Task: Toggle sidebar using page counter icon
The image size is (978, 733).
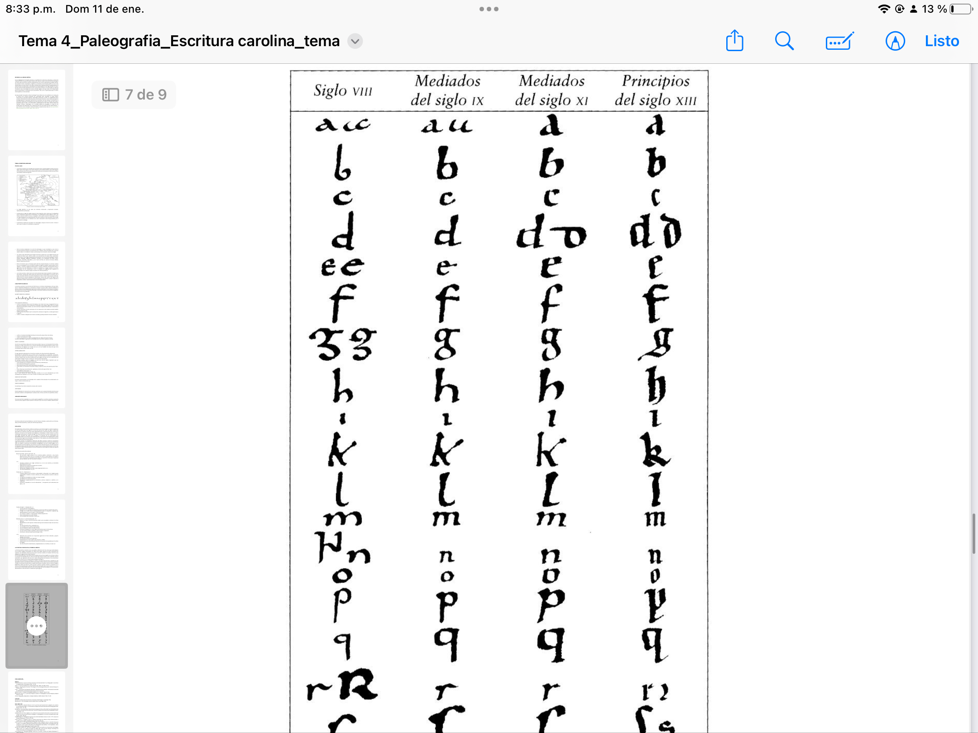Action: 110,95
